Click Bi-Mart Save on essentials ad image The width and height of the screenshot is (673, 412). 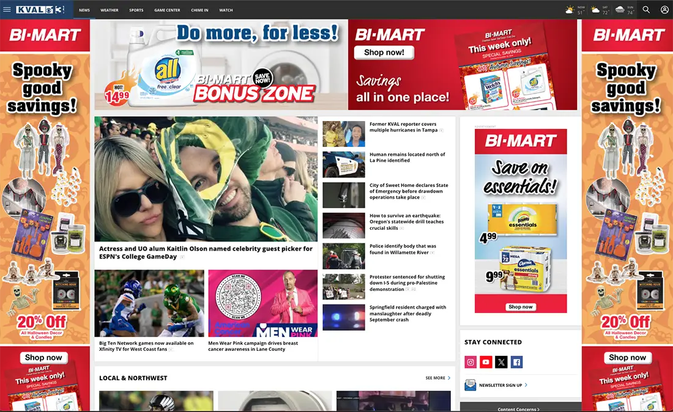(521, 221)
